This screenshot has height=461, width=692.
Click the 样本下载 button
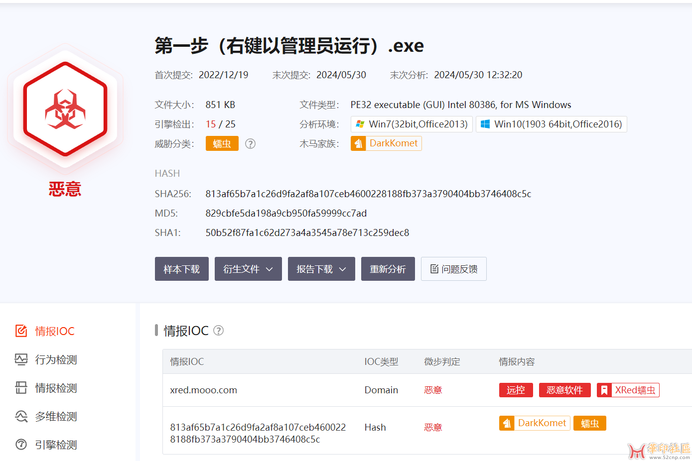point(182,269)
